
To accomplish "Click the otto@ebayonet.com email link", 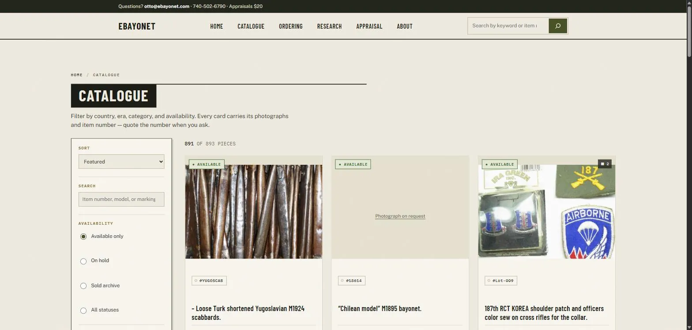I will coord(167,6).
